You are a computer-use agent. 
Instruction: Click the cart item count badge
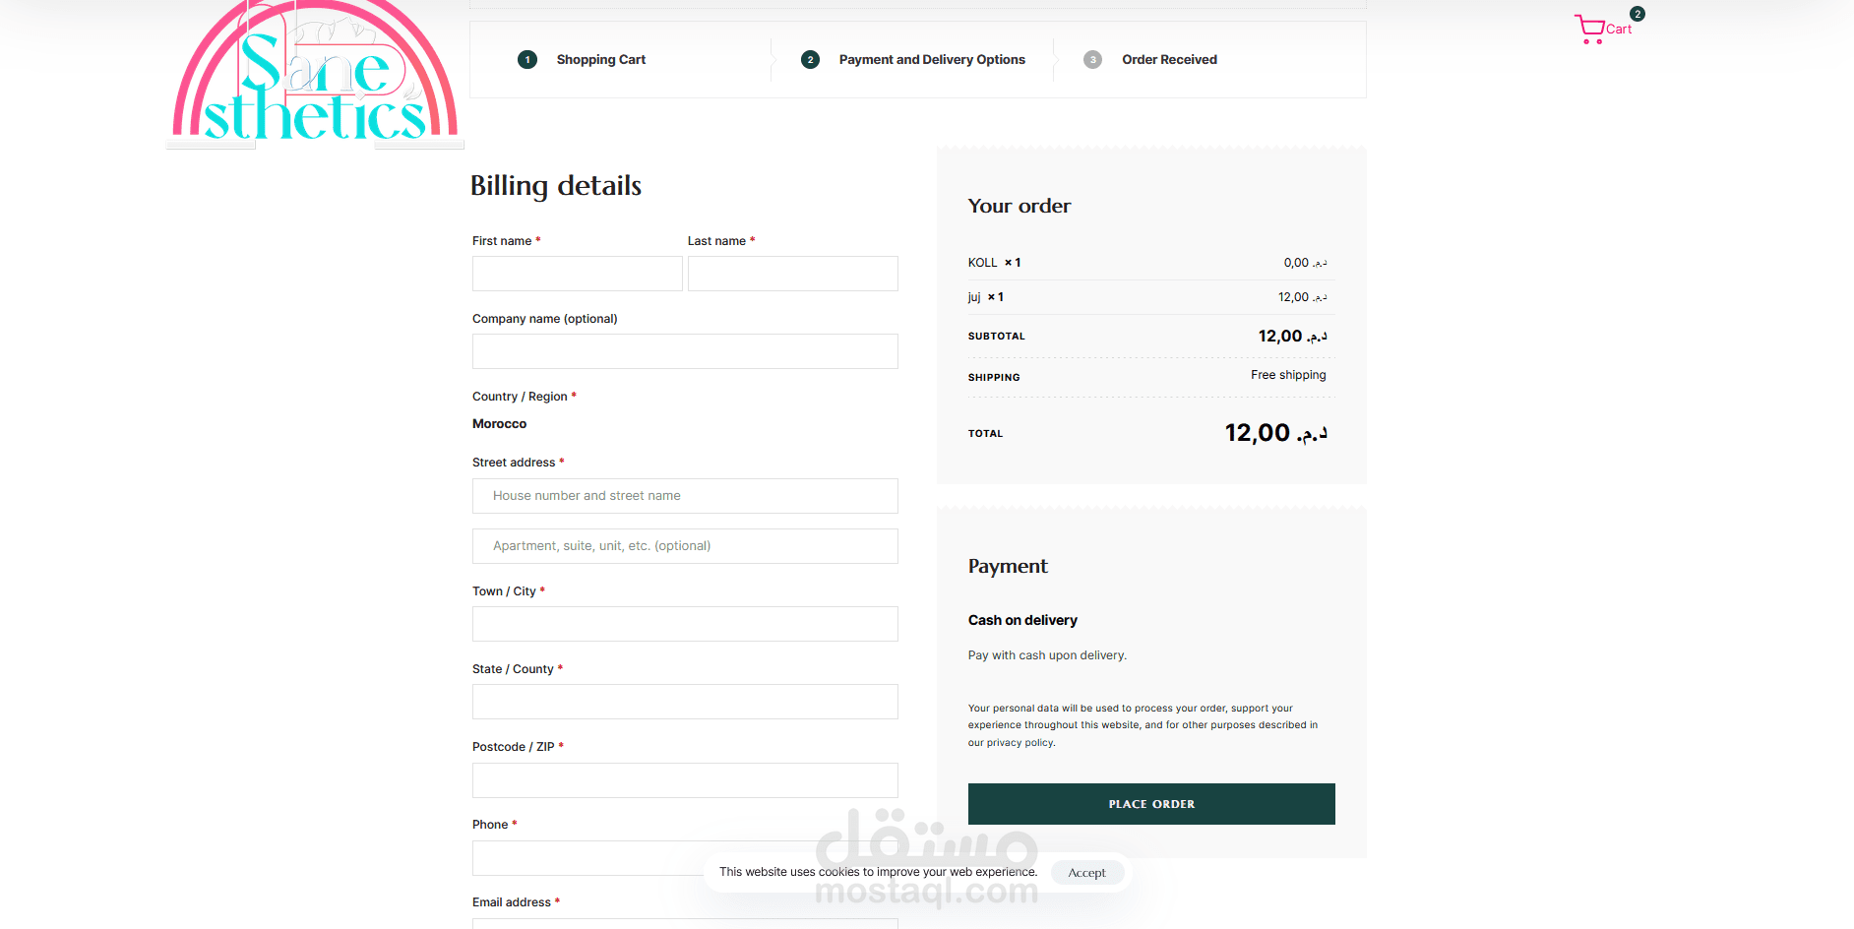pyautogui.click(x=1637, y=14)
